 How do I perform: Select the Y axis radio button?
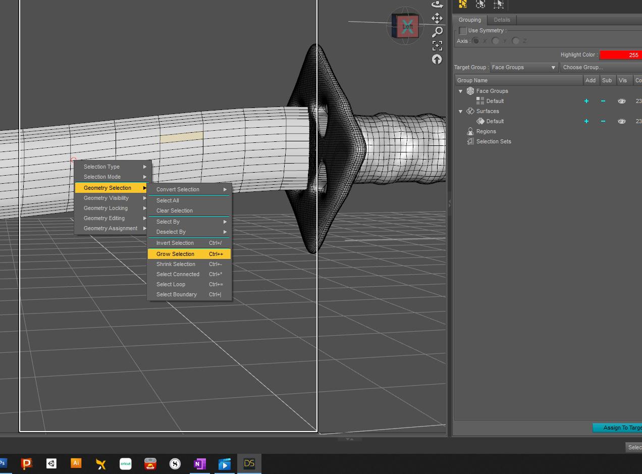496,41
